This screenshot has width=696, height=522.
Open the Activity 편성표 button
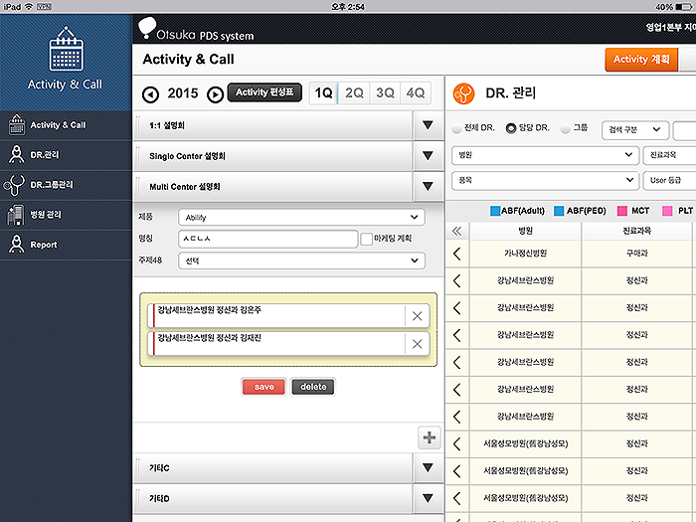264,92
